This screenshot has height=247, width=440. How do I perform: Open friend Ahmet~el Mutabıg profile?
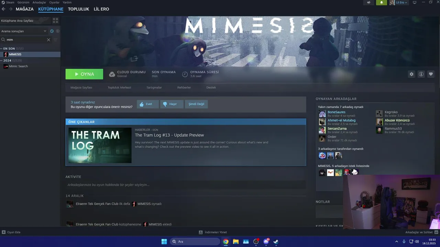(342, 120)
